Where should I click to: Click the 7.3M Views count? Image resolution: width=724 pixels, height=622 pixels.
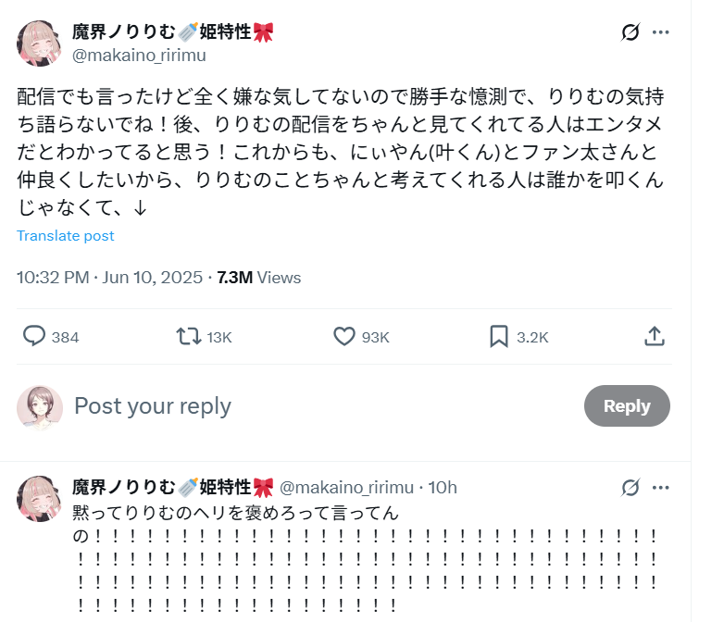click(x=258, y=277)
